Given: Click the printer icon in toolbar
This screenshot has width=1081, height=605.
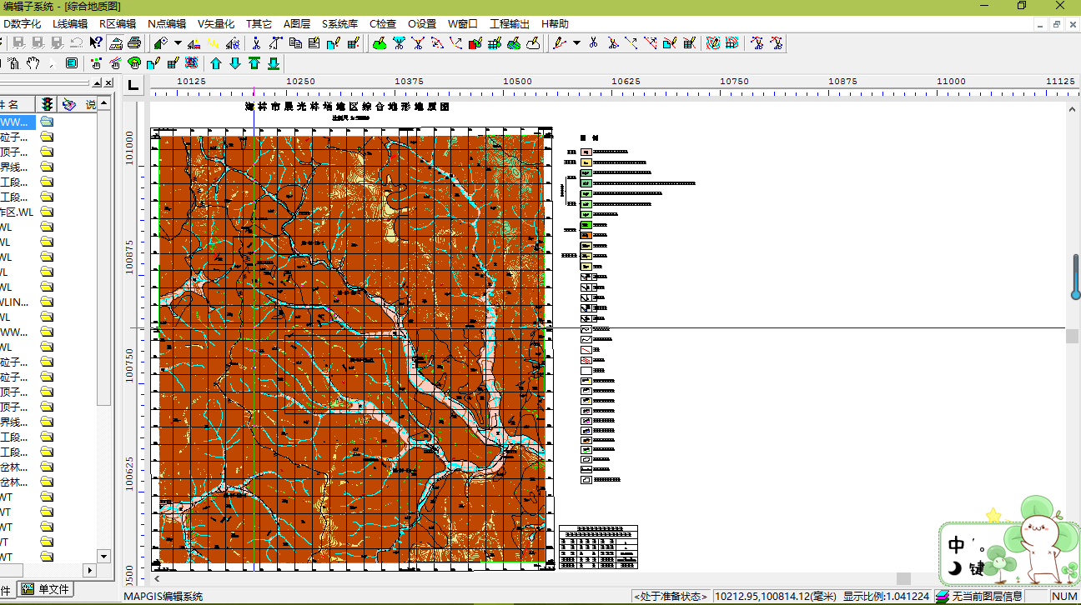Looking at the screenshot, I should (134, 42).
